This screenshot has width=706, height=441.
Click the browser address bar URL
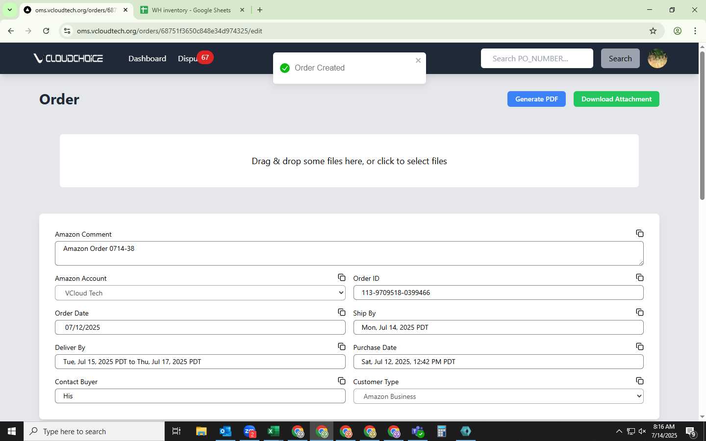(x=169, y=31)
